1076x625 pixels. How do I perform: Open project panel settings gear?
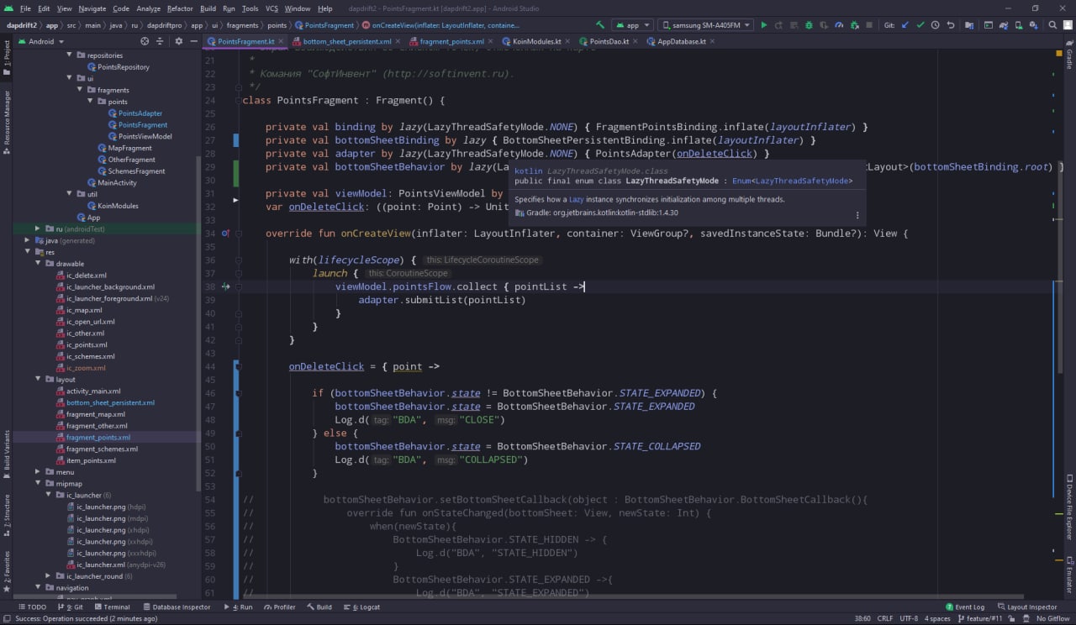click(177, 41)
